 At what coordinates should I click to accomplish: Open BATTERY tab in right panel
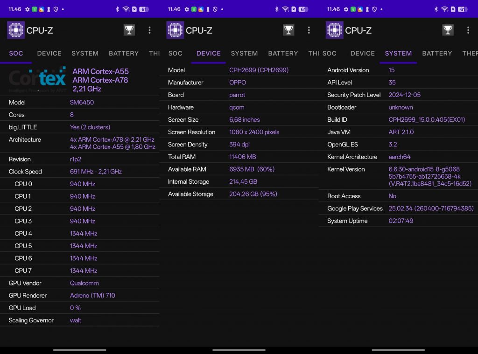437,53
